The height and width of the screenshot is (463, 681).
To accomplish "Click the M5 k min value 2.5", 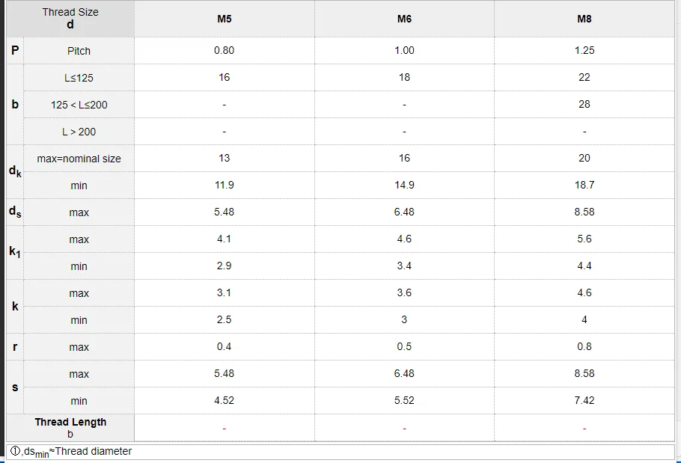I will 224,319.
